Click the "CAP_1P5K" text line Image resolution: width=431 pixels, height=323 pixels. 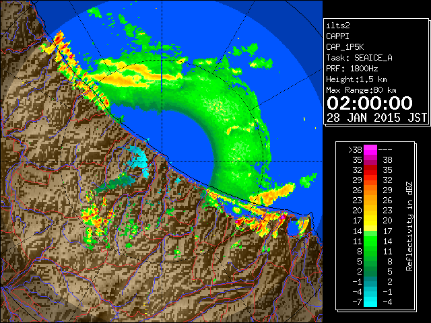tap(345, 47)
